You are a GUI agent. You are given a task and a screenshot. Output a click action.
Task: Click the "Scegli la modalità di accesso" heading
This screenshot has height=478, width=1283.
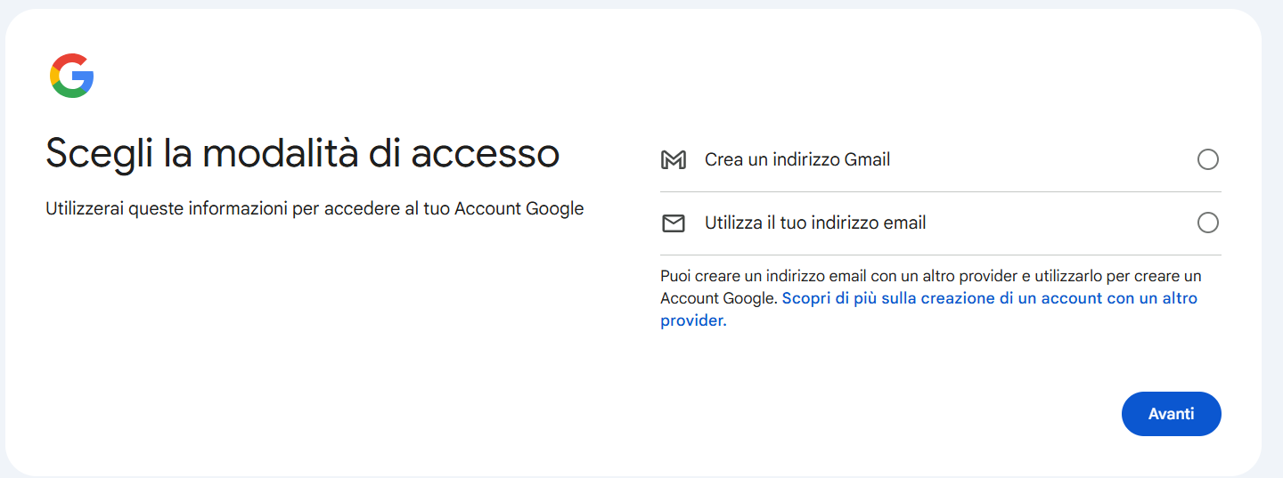(302, 153)
